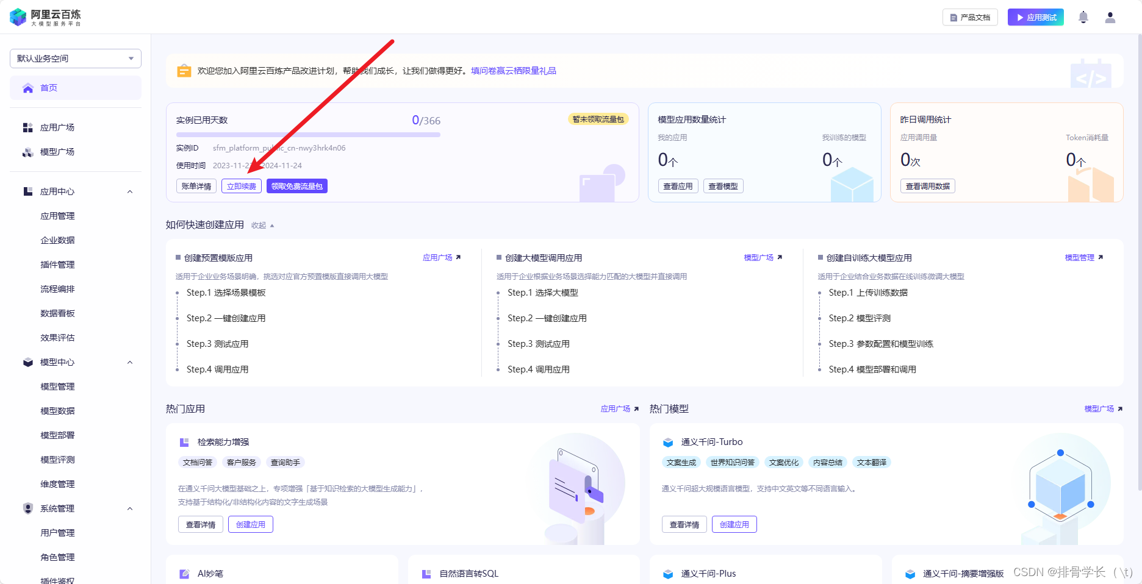1142x584 pixels.
Task: Collapse the 应用中心 sidebar section
Action: coord(130,191)
